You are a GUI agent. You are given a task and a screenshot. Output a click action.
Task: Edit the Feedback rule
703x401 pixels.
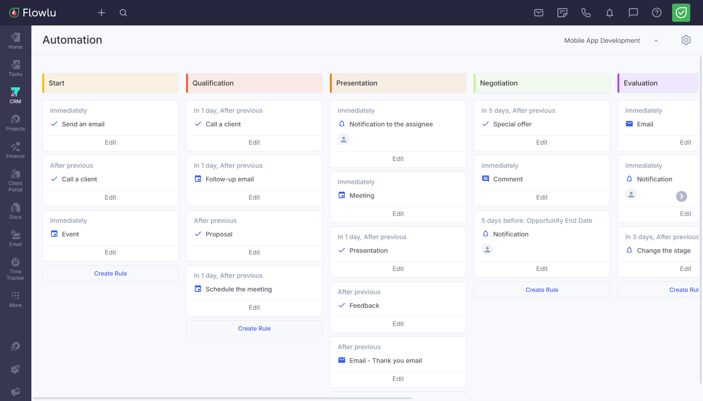pos(398,324)
